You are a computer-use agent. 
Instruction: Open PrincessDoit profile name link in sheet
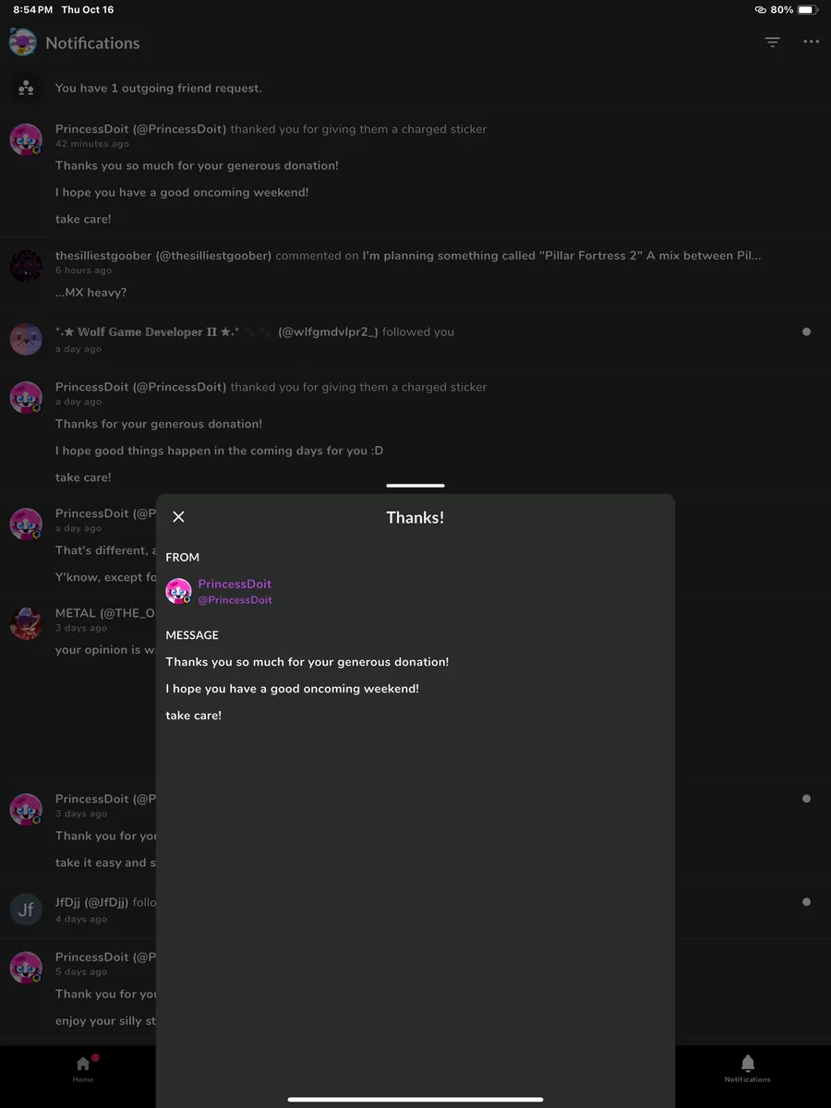[x=235, y=584]
